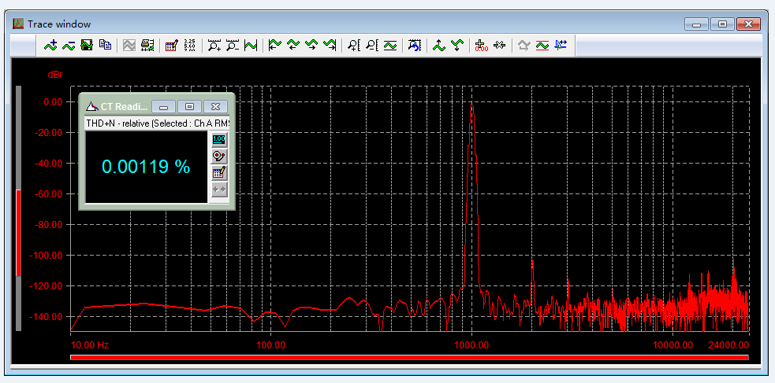
Task: Move the trace upward with up arrow icon
Action: tap(438, 46)
